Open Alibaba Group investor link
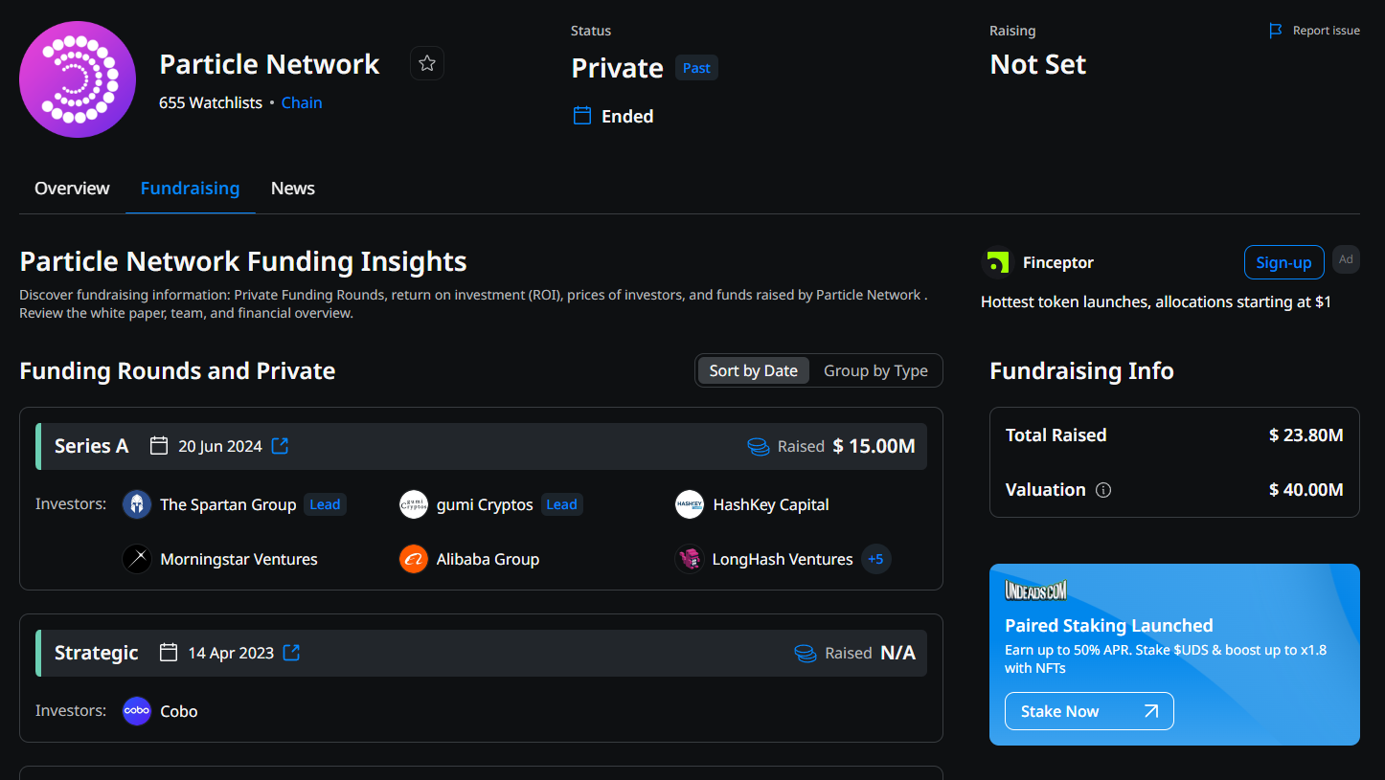Viewport: 1385px width, 780px height. point(488,559)
